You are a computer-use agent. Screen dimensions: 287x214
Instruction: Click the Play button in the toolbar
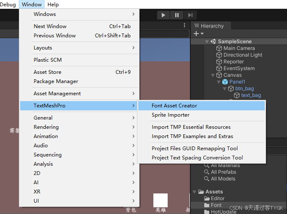[x=163, y=15]
